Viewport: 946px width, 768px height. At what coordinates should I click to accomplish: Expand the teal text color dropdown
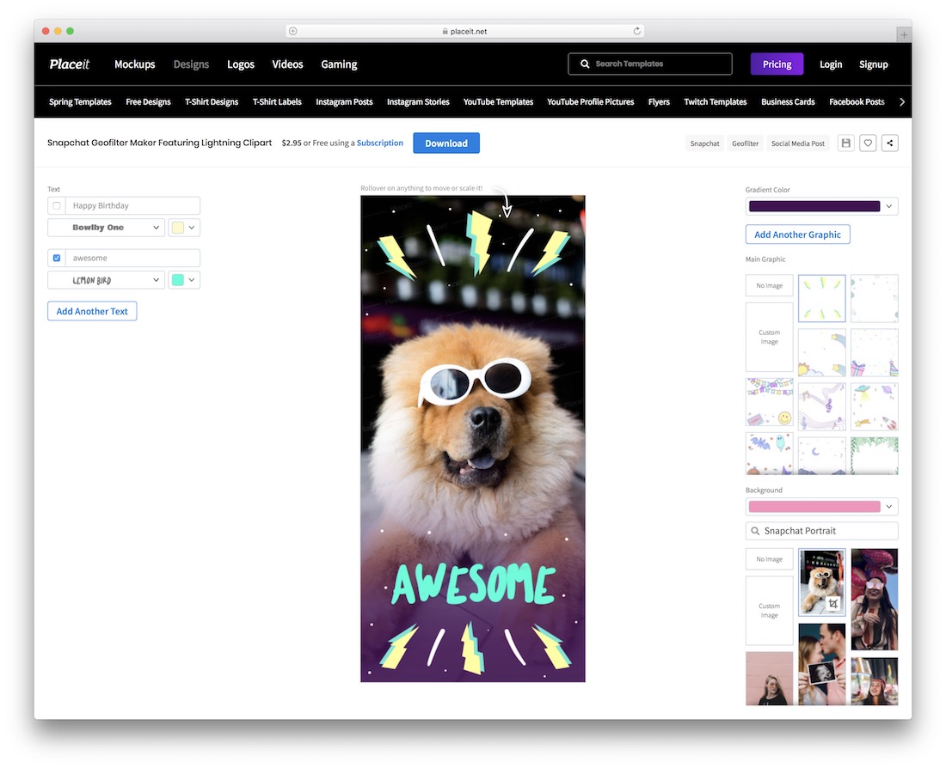tap(191, 280)
